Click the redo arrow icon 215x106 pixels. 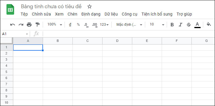coord(21,25)
